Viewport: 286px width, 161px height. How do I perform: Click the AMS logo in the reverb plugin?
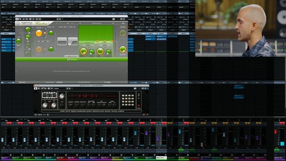click(x=49, y=95)
